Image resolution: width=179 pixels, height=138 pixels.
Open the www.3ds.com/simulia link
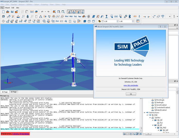pos(131,85)
